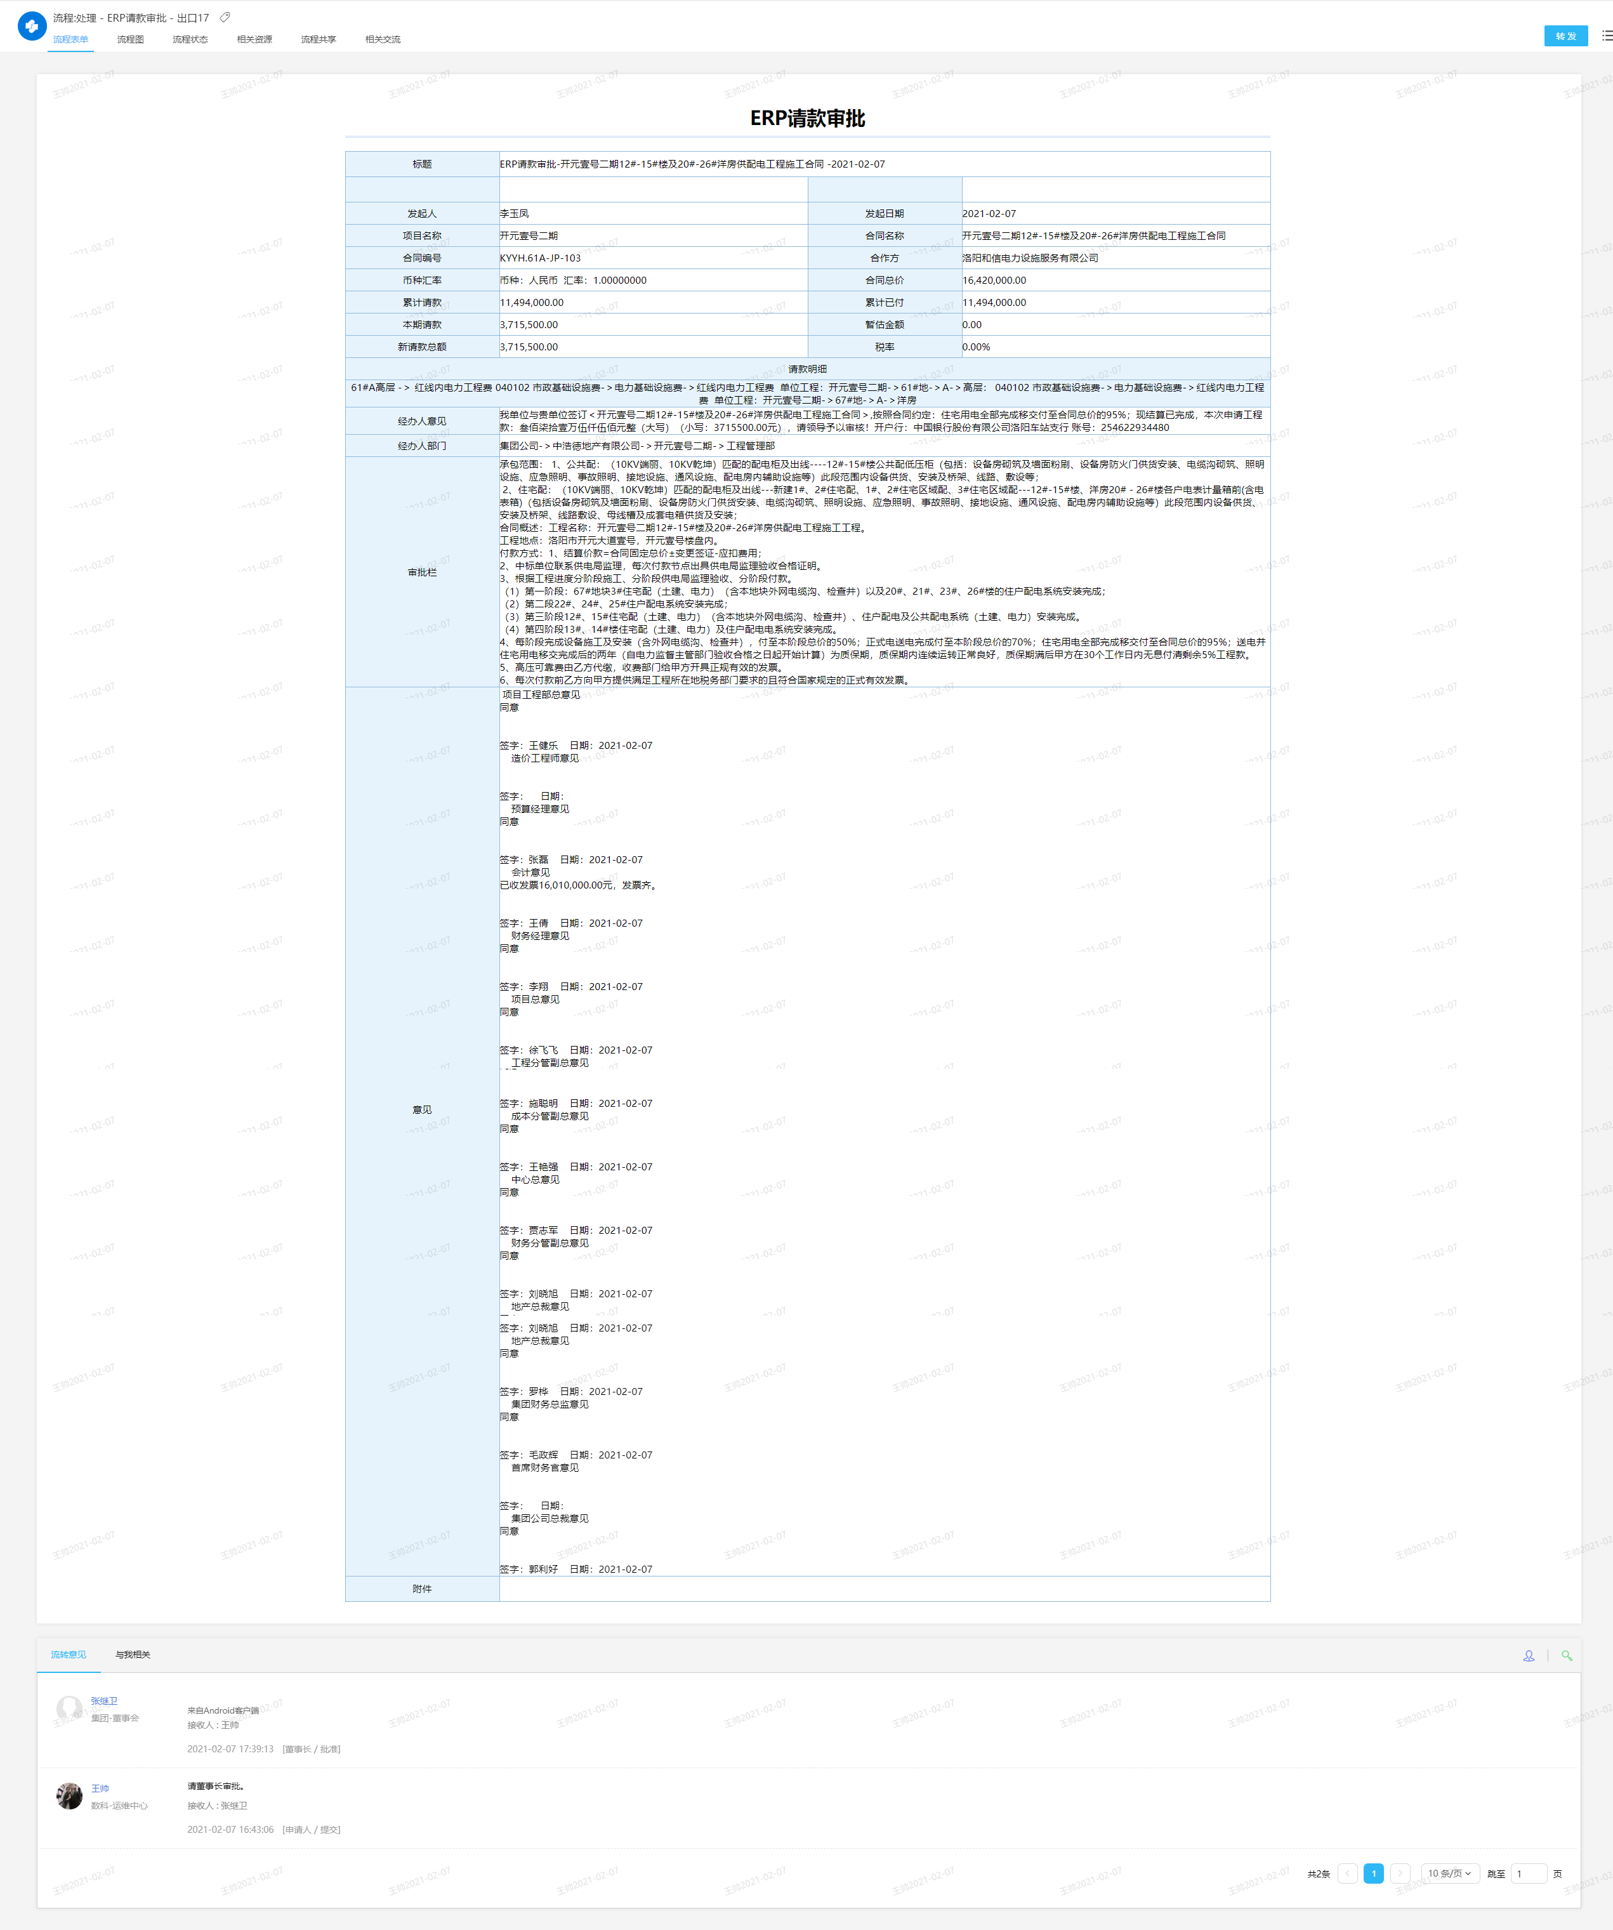Open the 流程状态 tab

click(190, 39)
